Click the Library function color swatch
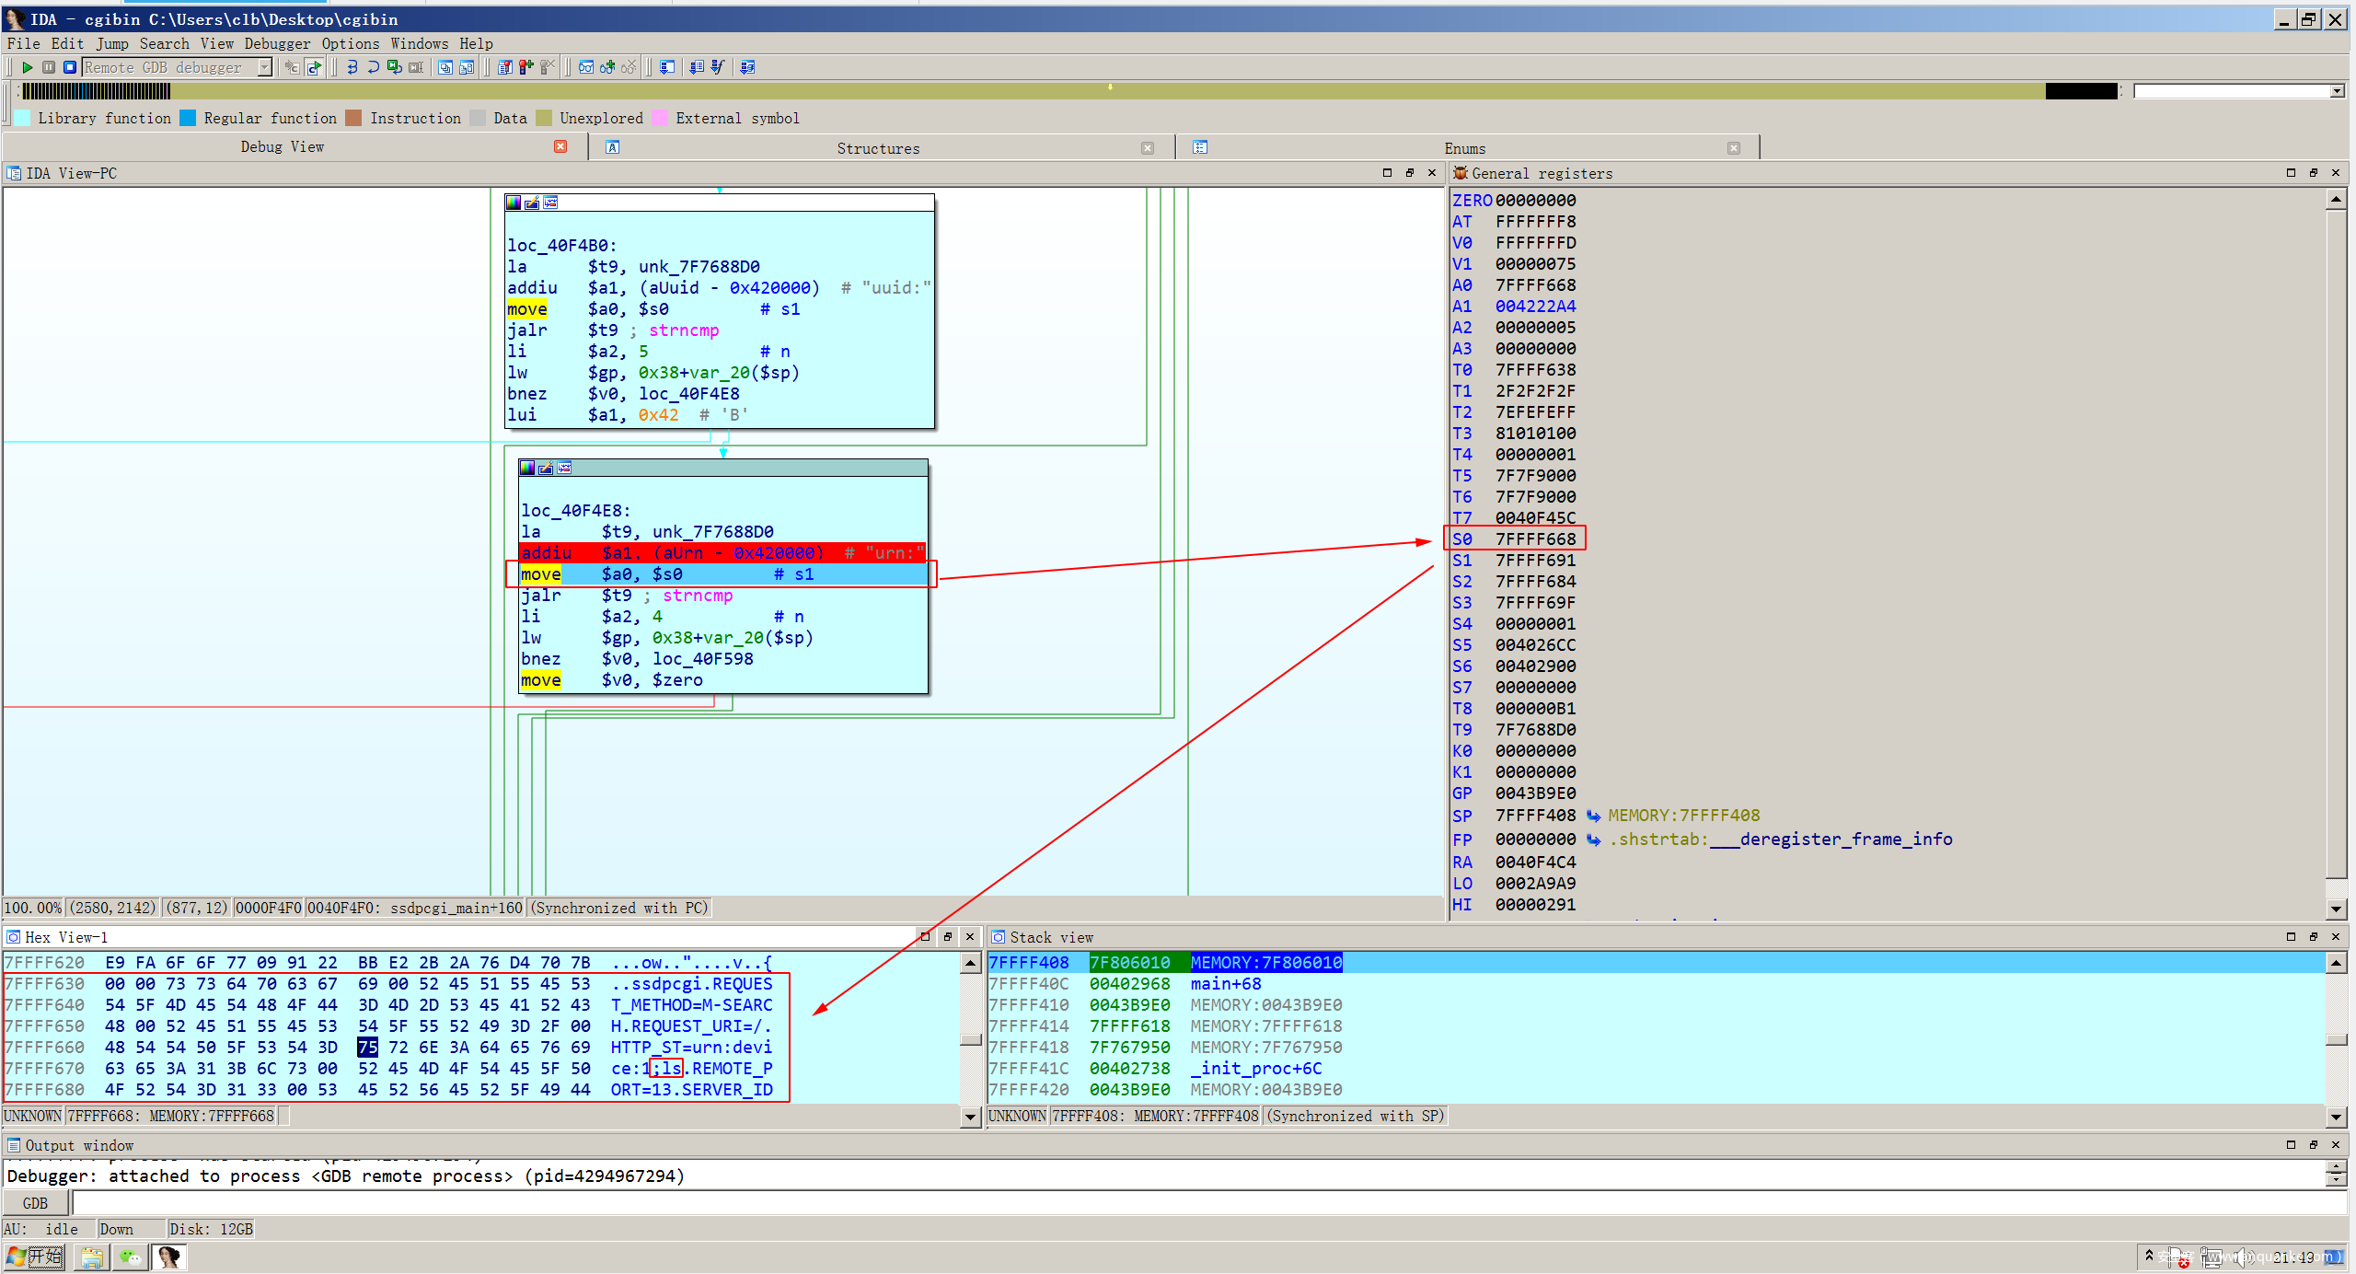The image size is (2356, 1274). click(x=23, y=118)
